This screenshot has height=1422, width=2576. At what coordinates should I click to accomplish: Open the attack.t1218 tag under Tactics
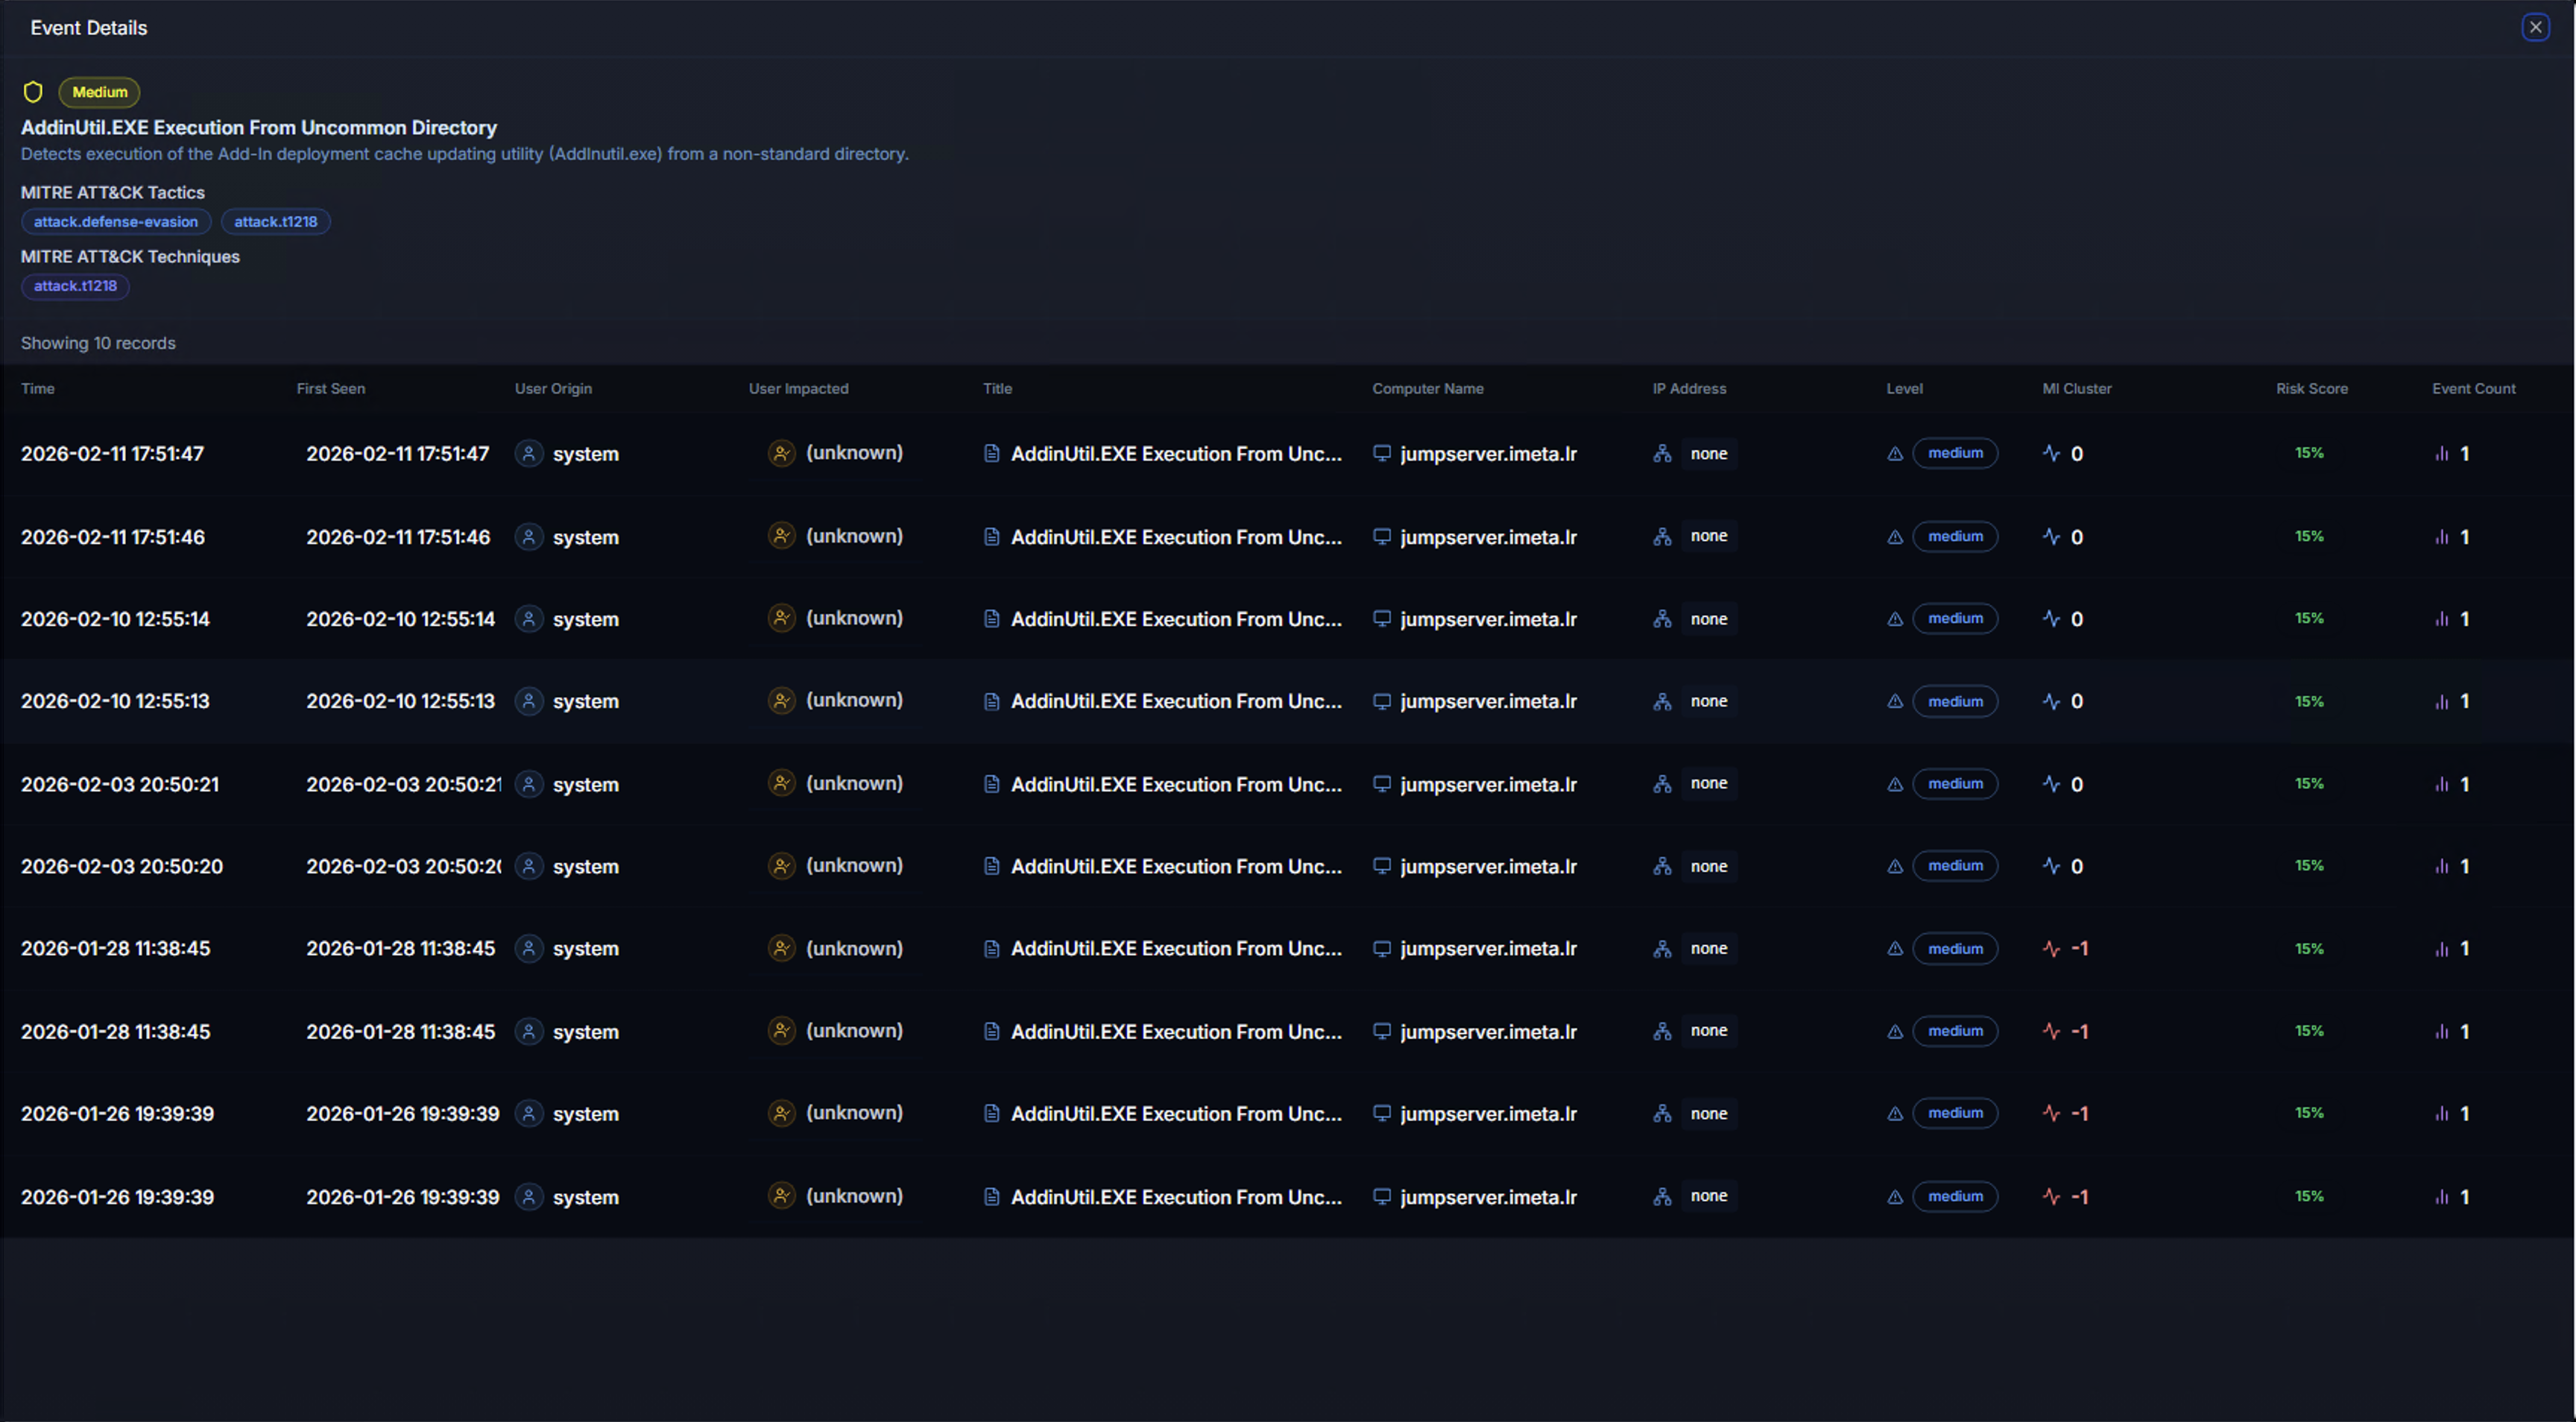pyautogui.click(x=275, y=222)
